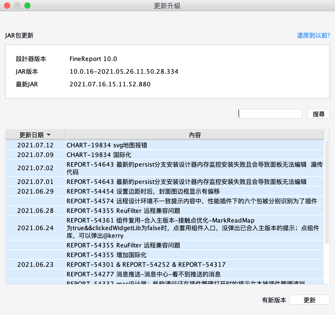This screenshot has width=335, height=315.
Task: Select row REPORT-54361 组件复用
Action: tap(195, 228)
